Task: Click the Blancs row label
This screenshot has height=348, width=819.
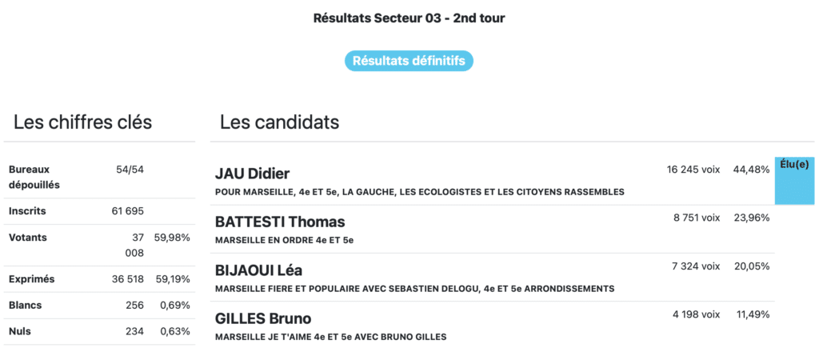Action: tap(25, 306)
